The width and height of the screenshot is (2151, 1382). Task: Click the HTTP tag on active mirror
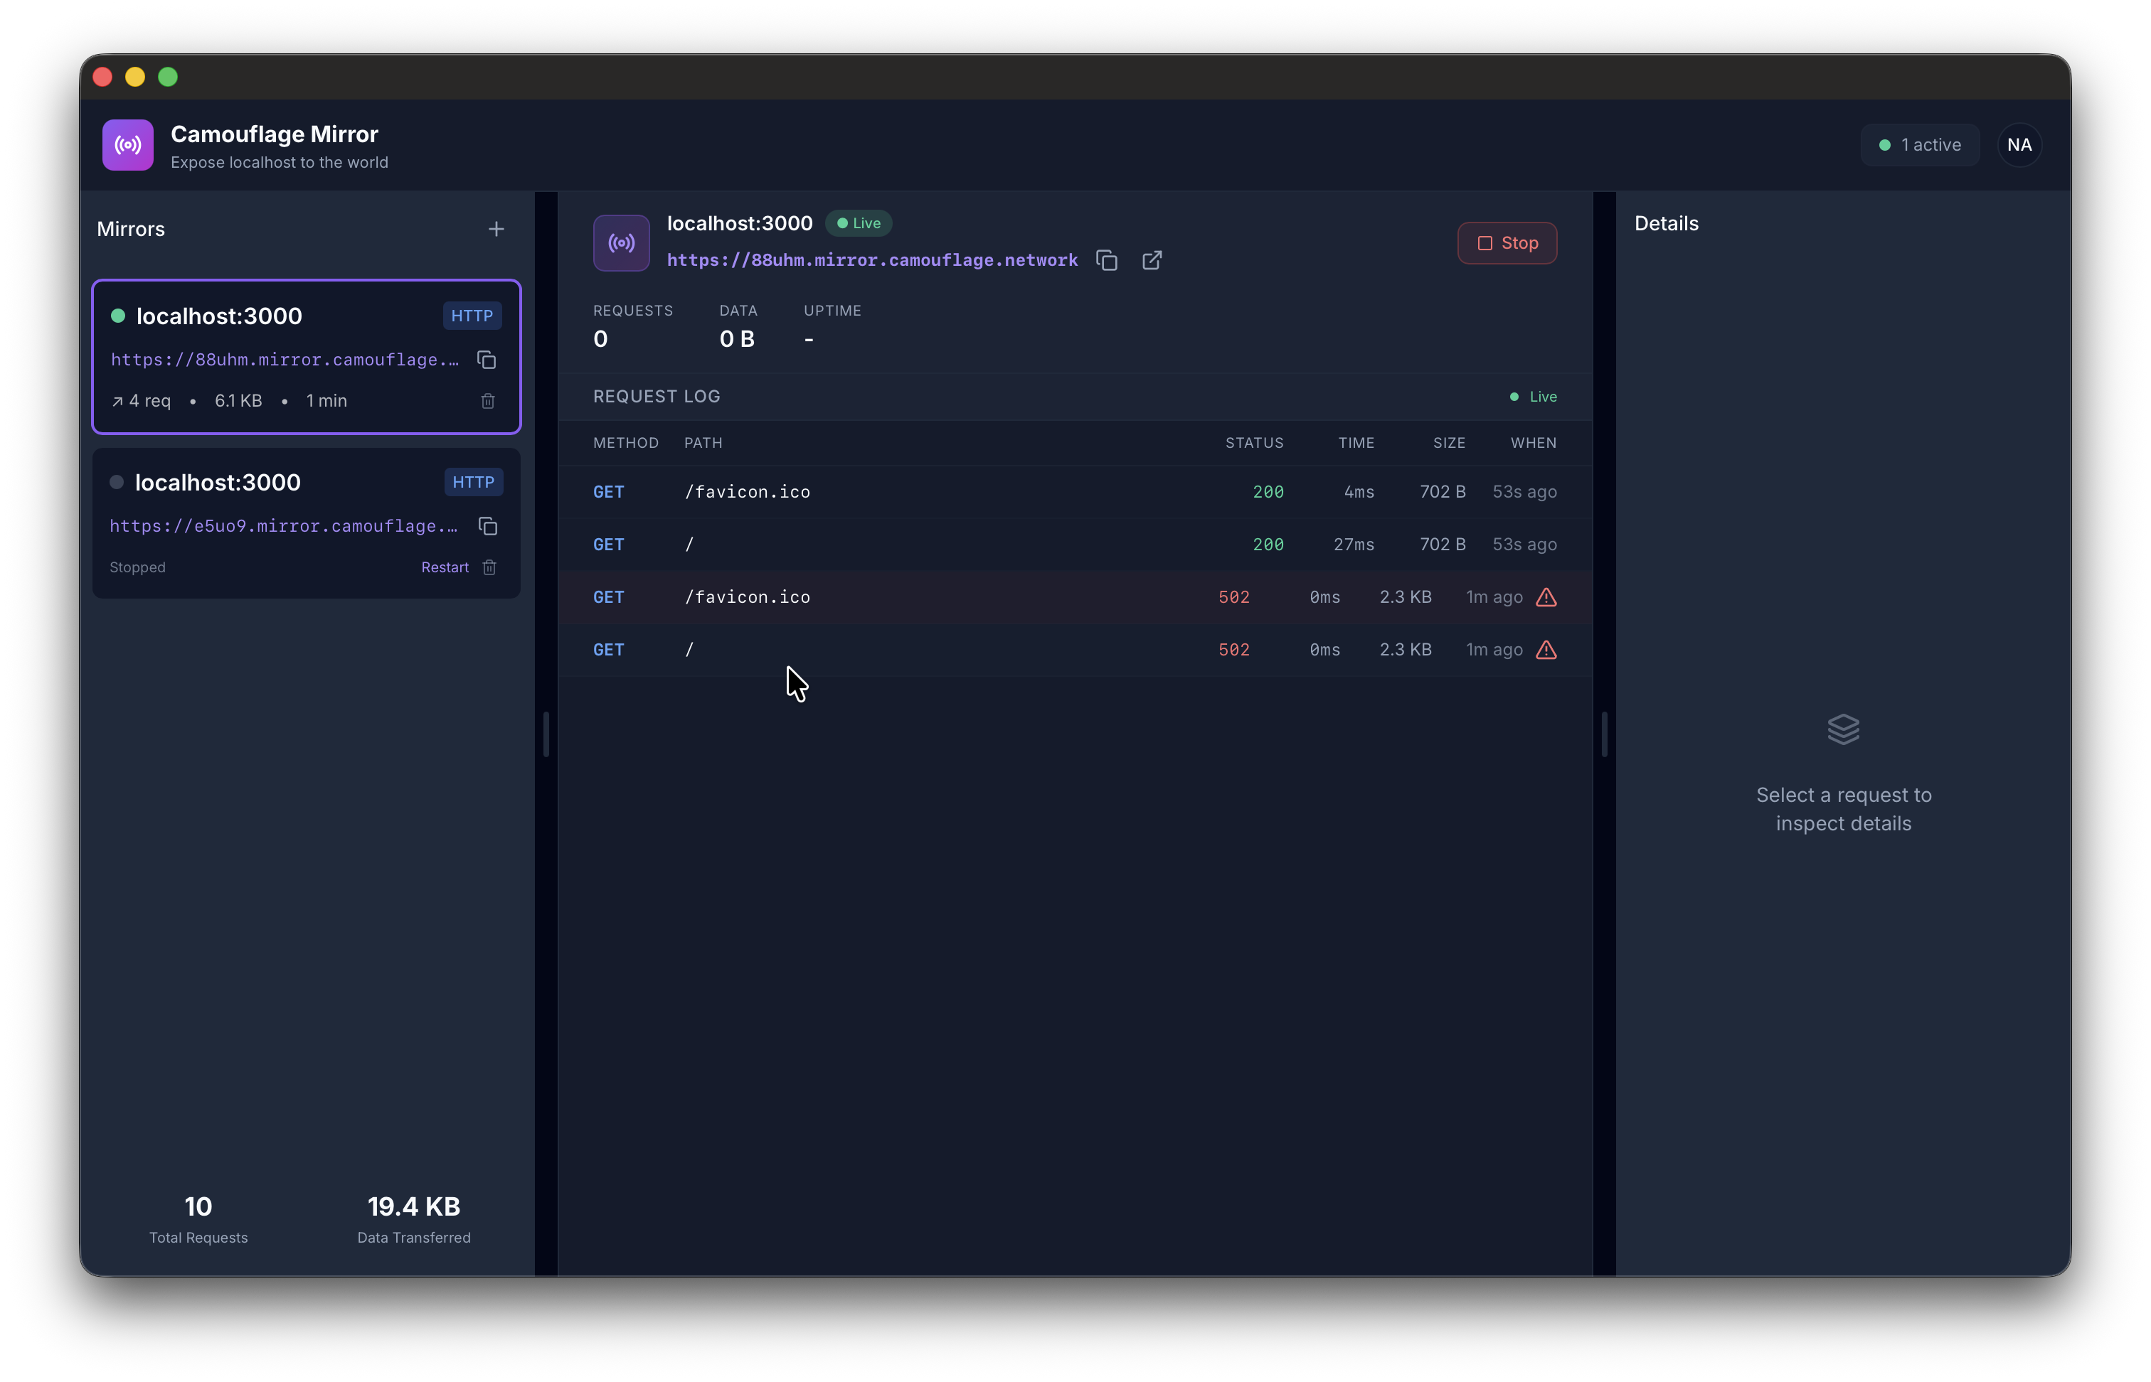[472, 316]
